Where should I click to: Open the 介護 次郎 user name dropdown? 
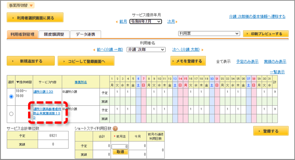click(x=146, y=50)
